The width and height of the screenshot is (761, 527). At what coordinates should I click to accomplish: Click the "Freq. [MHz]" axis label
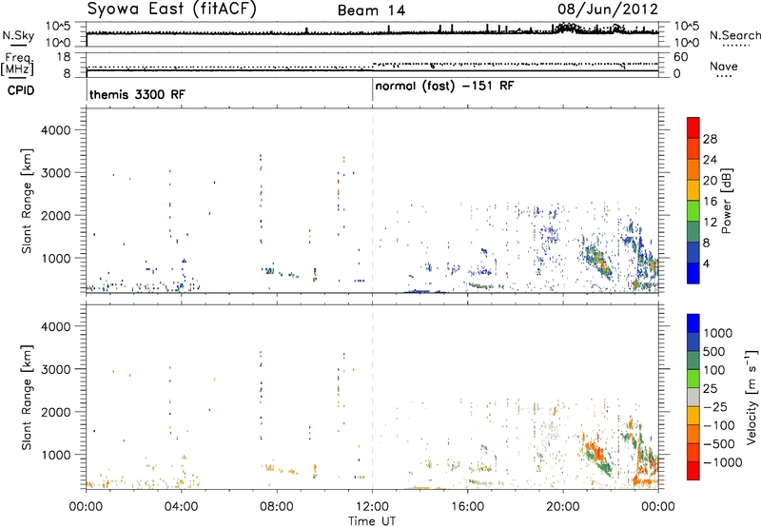17,64
